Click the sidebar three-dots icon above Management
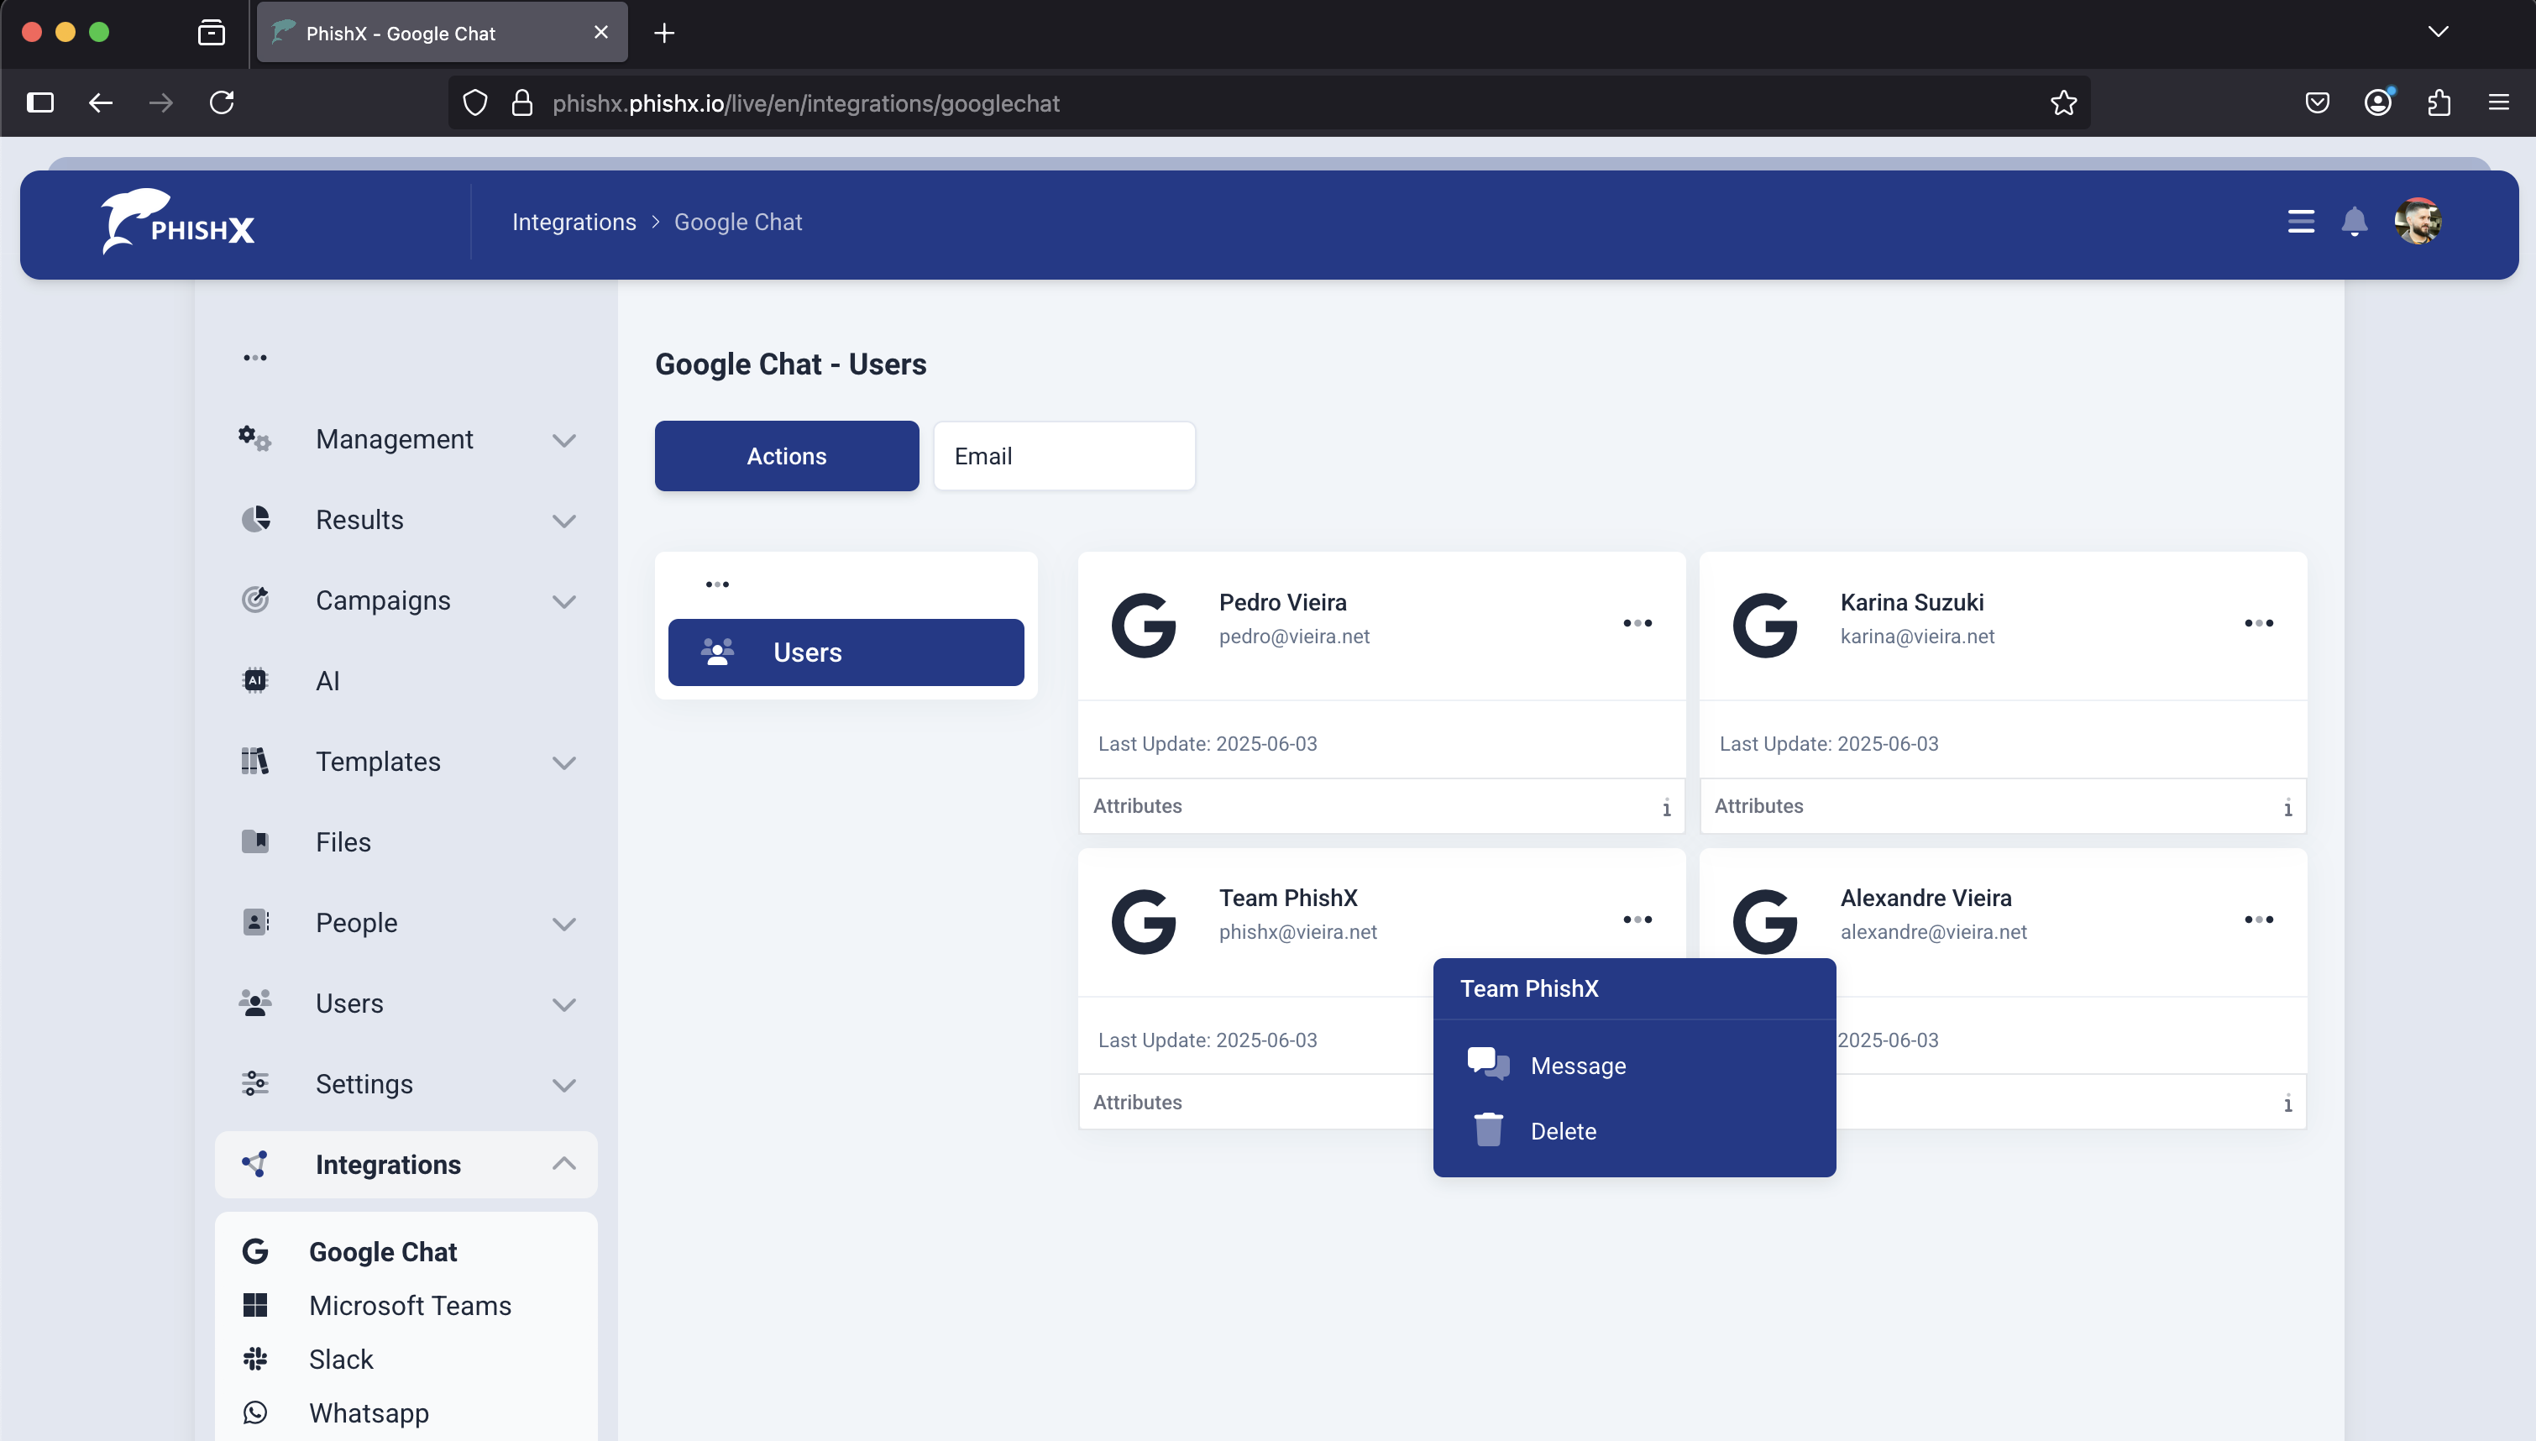Viewport: 2536px width, 1441px height. (x=255, y=357)
